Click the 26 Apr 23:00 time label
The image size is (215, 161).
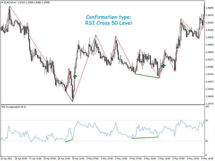click(21, 159)
